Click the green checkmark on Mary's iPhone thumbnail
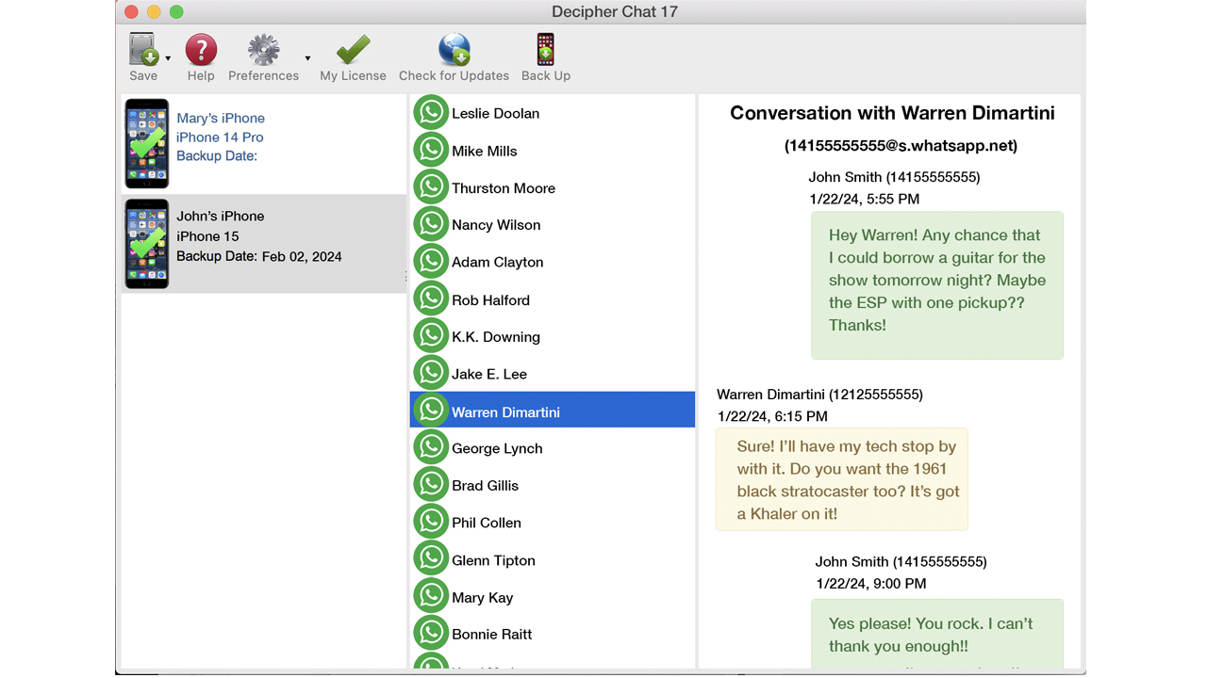The image size is (1207, 678). coord(147,143)
